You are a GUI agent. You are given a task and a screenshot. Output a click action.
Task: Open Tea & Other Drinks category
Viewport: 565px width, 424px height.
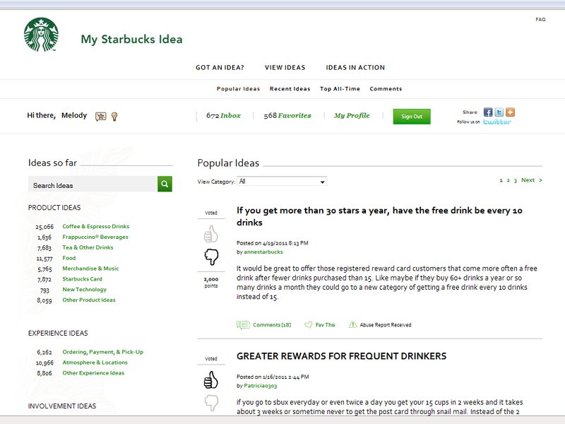click(x=88, y=247)
